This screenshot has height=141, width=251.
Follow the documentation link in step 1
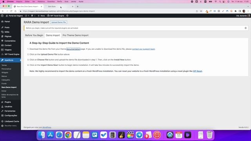coord(73,49)
